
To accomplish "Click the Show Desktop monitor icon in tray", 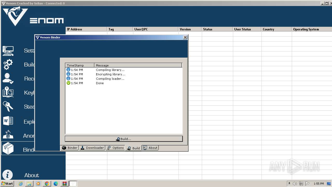I will [x=329, y=184].
